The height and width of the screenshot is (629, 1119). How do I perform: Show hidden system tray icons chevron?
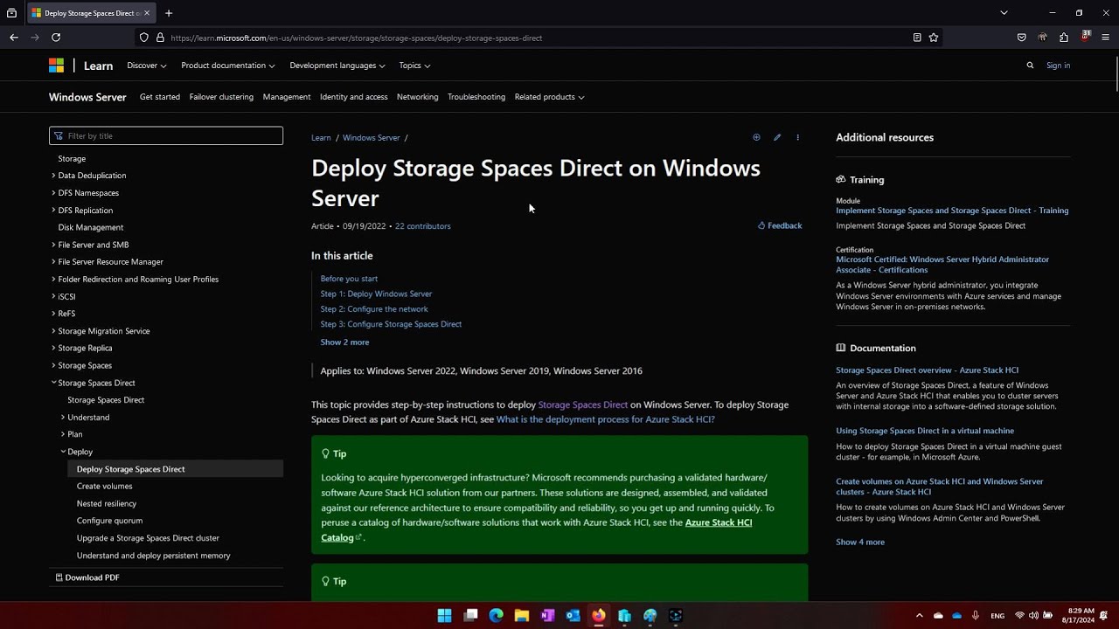[919, 615]
